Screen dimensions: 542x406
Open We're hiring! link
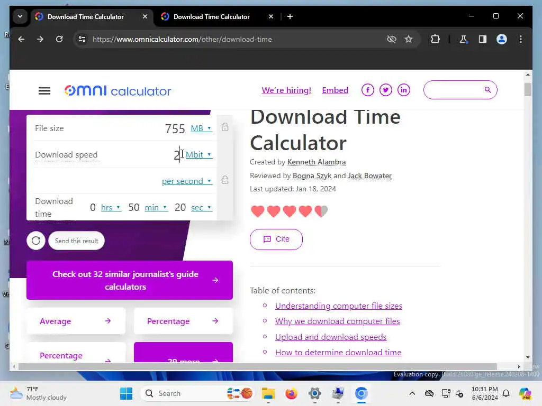(286, 90)
